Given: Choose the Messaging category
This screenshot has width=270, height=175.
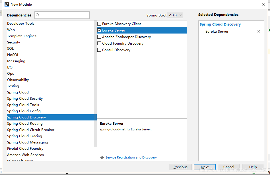Looking at the screenshot, I should click(51, 61).
